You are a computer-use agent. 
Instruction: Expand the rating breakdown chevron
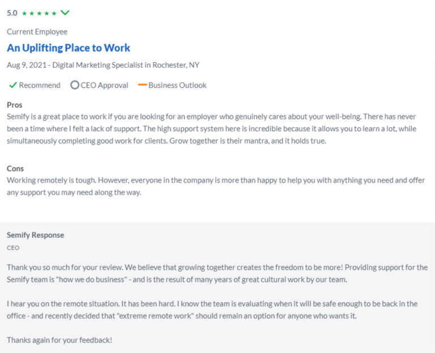coord(65,12)
